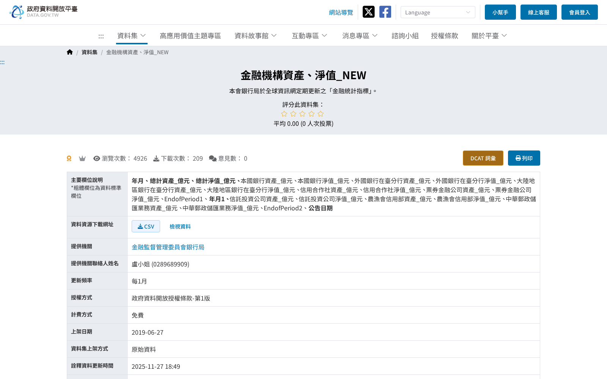Image resolution: width=607 pixels, height=379 pixels.
Task: Click the crown badge icon
Action: pyautogui.click(x=82, y=158)
